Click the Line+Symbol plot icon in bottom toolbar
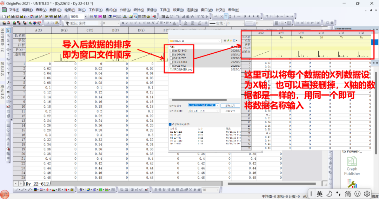The image size is (379, 199). click(x=29, y=190)
